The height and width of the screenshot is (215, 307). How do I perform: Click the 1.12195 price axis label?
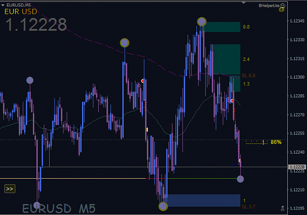pos(297,208)
